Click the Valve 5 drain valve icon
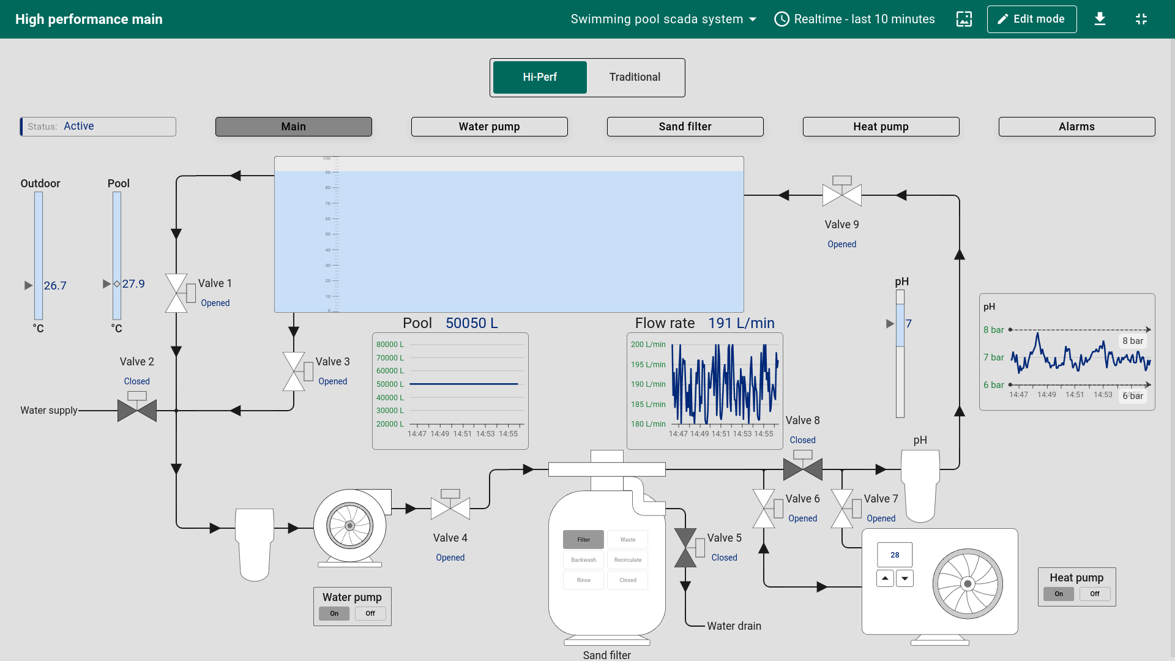 pyautogui.click(x=686, y=547)
